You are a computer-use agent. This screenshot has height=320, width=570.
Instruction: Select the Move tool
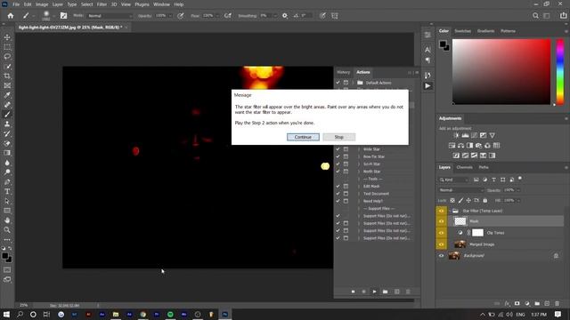7,37
